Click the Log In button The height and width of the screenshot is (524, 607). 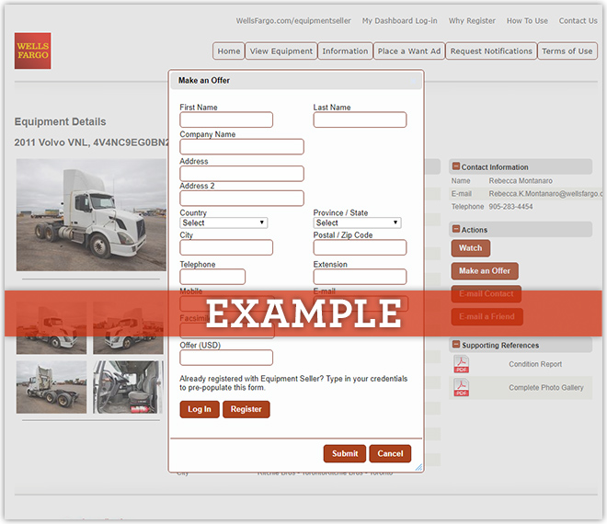point(200,409)
